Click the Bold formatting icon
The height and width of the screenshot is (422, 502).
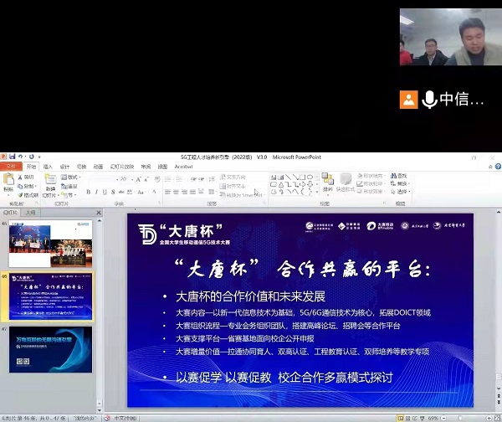point(88,192)
